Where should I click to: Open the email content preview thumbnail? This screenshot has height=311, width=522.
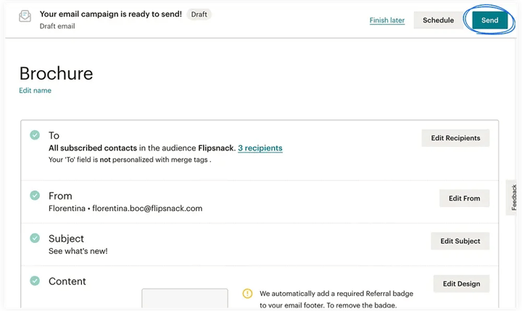185,299
